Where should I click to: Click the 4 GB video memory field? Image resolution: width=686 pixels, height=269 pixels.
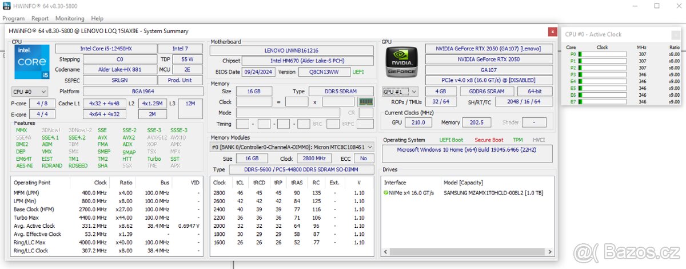441,92
